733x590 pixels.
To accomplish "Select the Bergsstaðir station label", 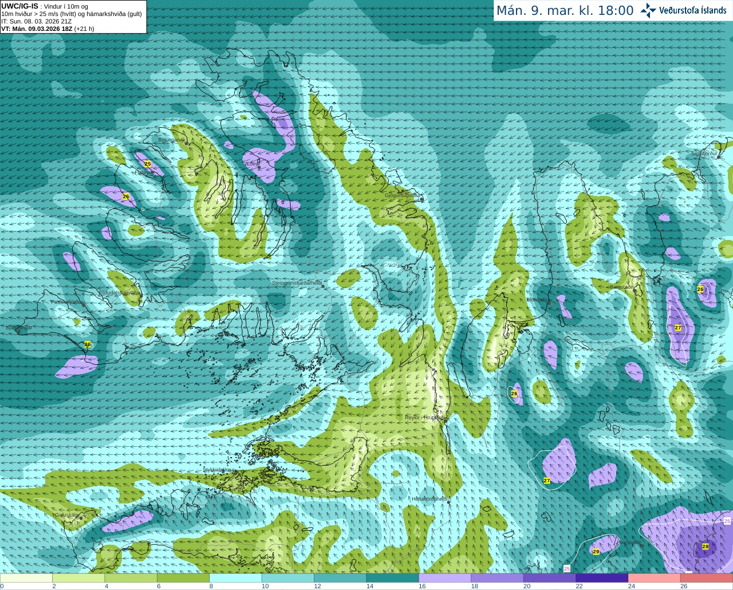I will (621, 287).
